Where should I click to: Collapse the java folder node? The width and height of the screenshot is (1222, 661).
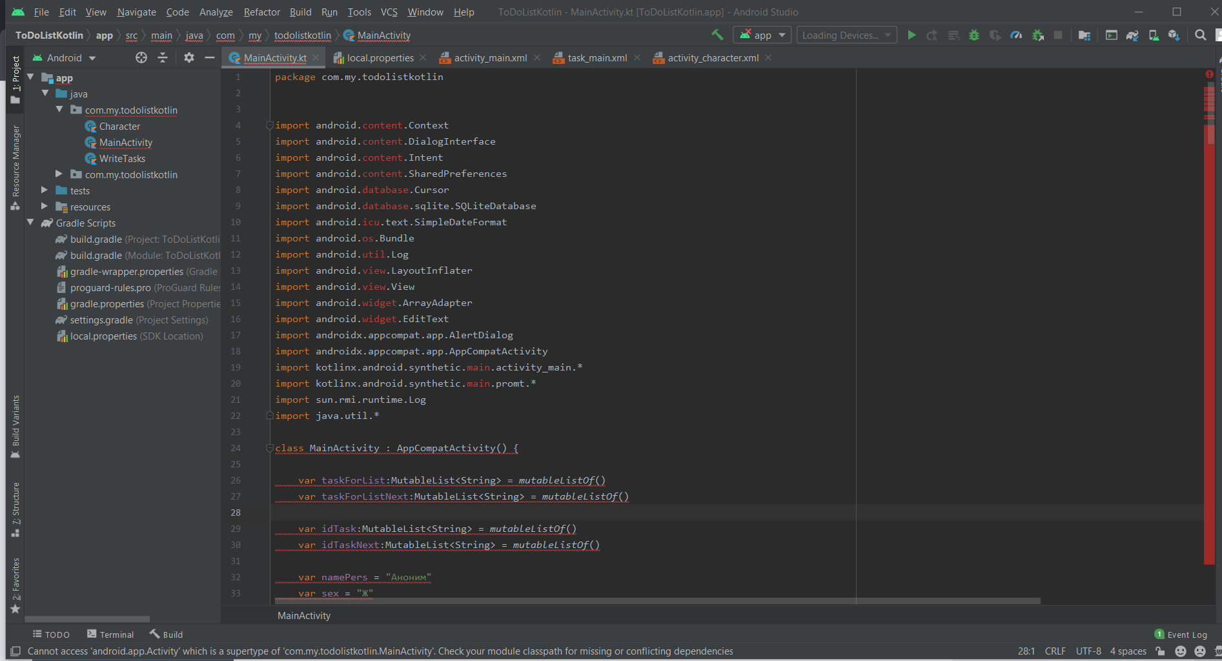click(x=45, y=93)
